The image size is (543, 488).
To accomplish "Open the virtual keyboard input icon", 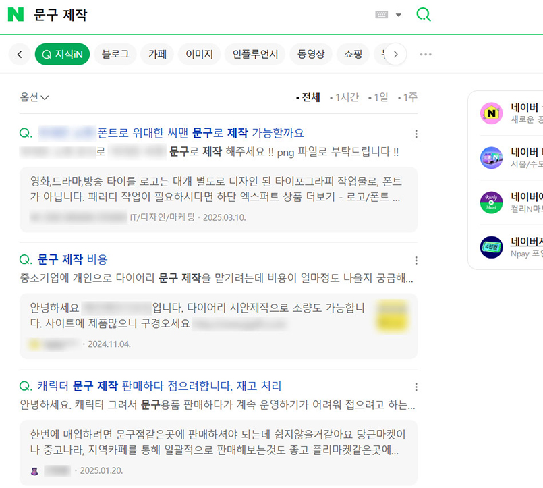I will (x=382, y=15).
